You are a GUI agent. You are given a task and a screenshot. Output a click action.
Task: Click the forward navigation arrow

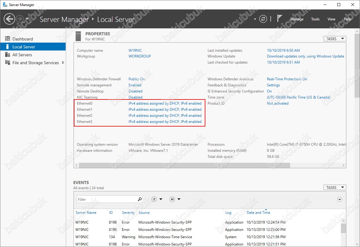[20, 19]
